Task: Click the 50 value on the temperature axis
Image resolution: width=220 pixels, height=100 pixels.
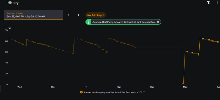Action: [x=6, y=52]
